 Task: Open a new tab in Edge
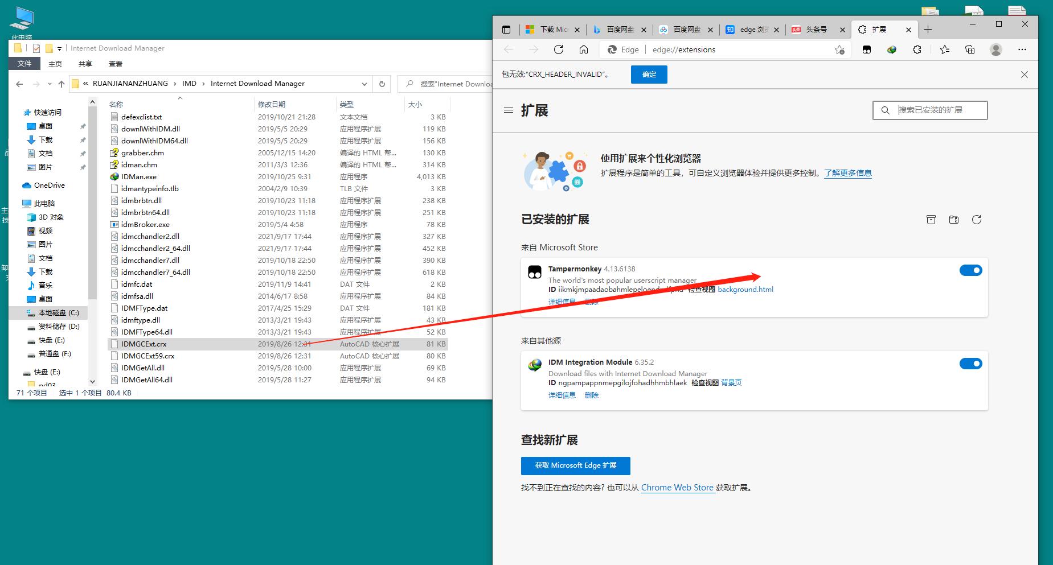point(928,30)
